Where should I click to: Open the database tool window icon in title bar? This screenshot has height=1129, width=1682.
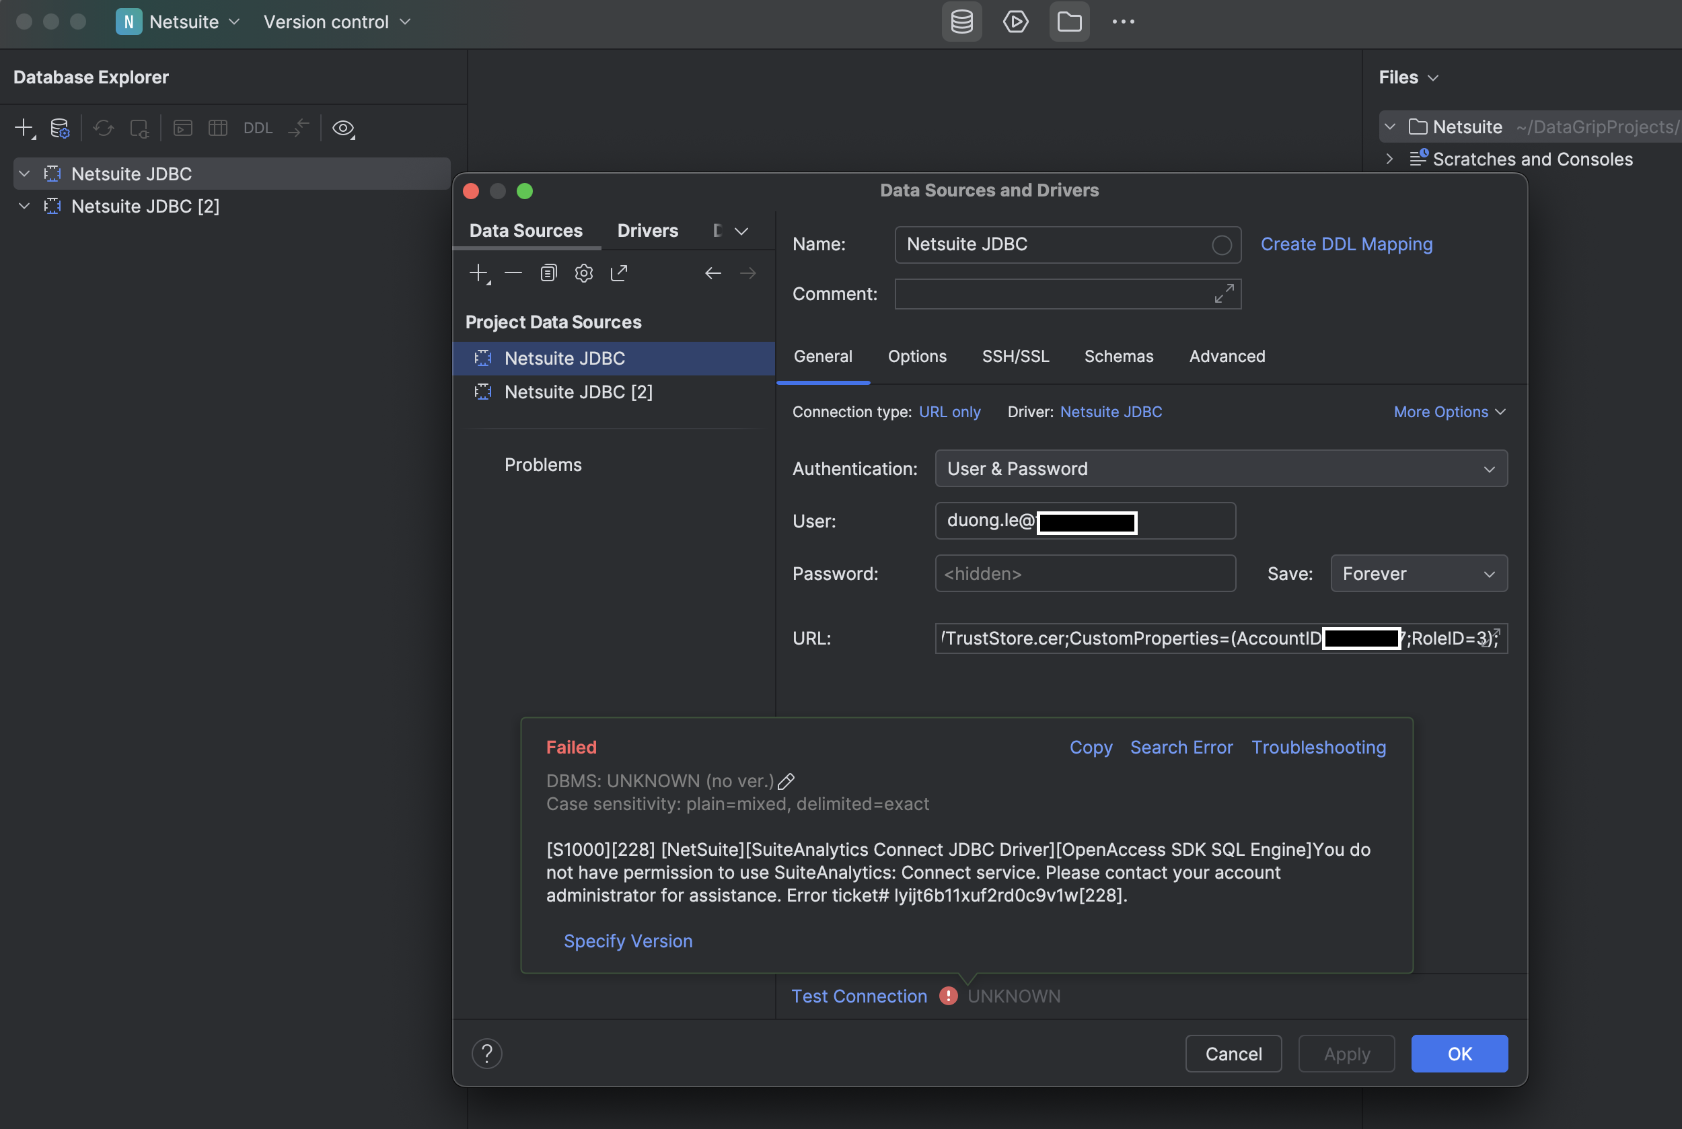[961, 22]
